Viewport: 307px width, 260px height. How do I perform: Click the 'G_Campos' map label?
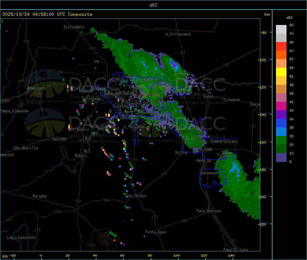point(232,100)
